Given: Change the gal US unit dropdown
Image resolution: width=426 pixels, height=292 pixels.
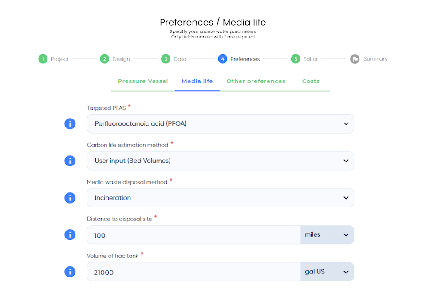Looking at the screenshot, I should click(327, 272).
